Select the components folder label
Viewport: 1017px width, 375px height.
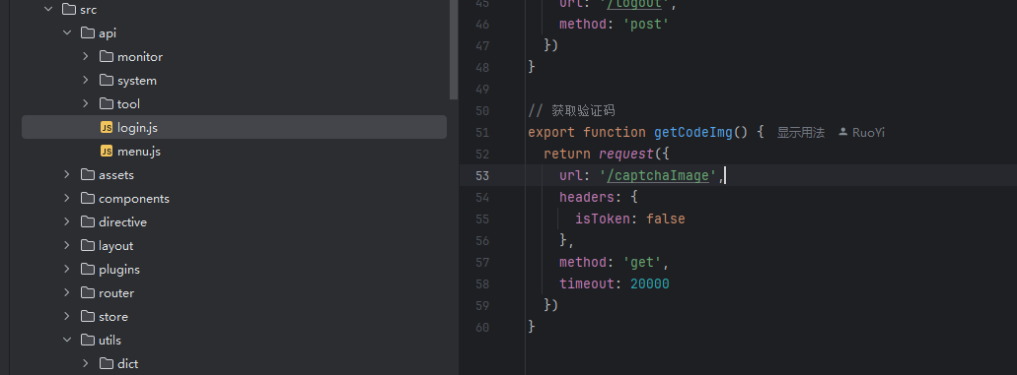(x=134, y=198)
